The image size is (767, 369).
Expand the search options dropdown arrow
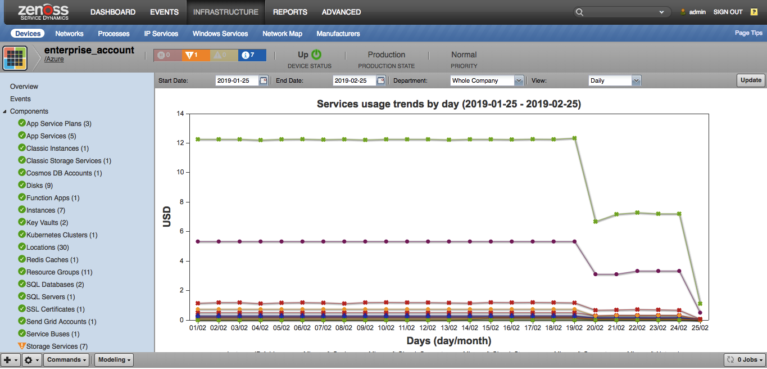pyautogui.click(x=662, y=12)
